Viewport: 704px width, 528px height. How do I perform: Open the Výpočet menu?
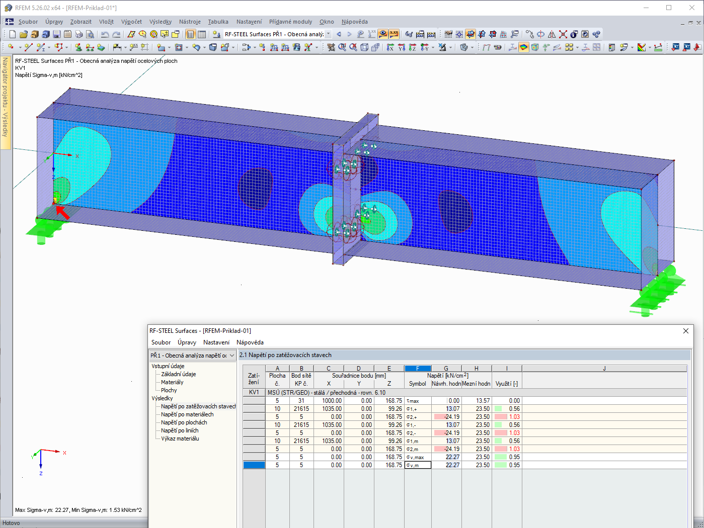click(131, 22)
